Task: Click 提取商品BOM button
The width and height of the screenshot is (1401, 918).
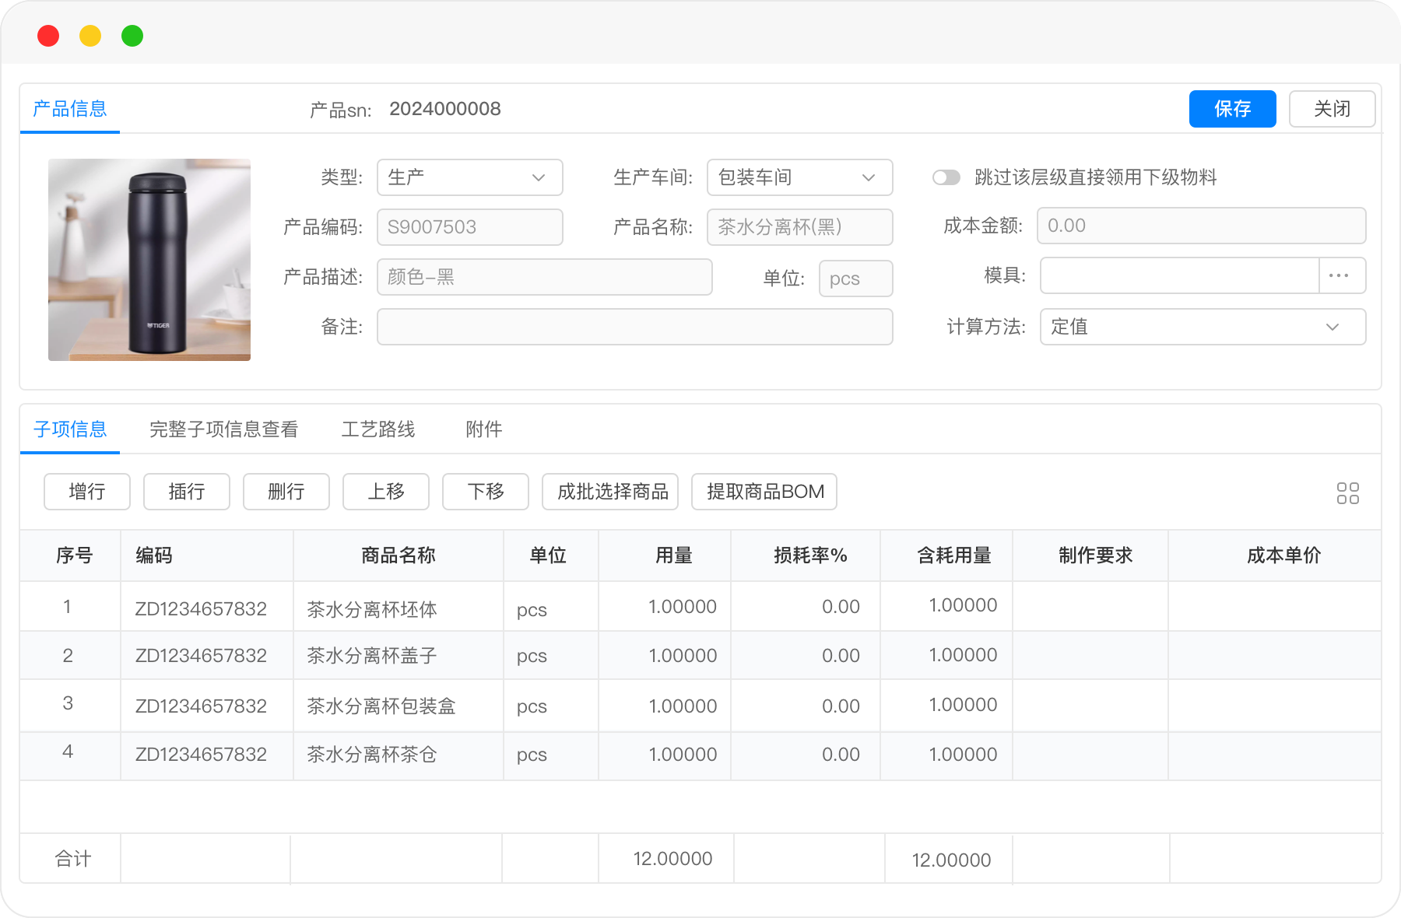Action: pyautogui.click(x=764, y=492)
